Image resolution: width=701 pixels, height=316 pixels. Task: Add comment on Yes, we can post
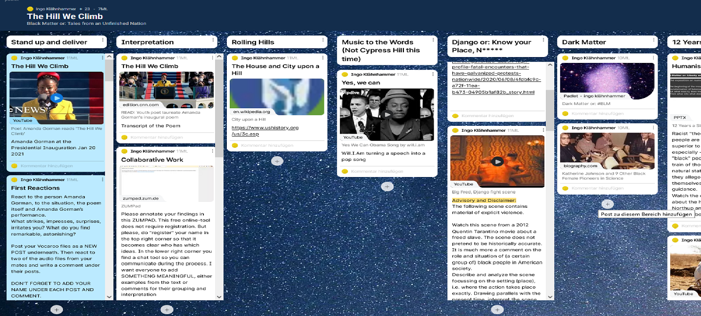pyautogui.click(x=377, y=171)
